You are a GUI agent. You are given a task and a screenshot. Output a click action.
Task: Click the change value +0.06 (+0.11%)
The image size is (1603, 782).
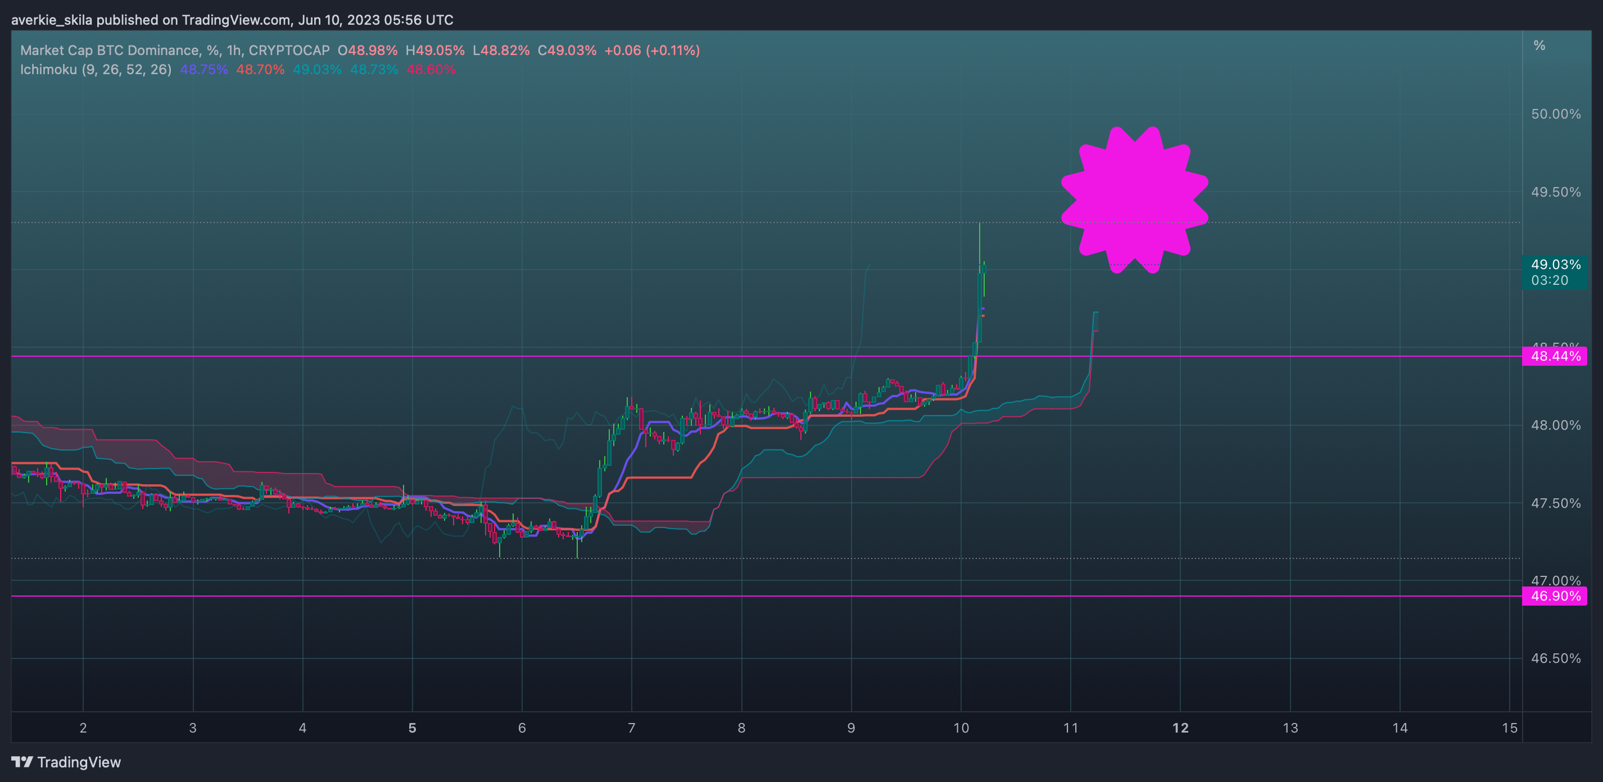pyautogui.click(x=652, y=51)
